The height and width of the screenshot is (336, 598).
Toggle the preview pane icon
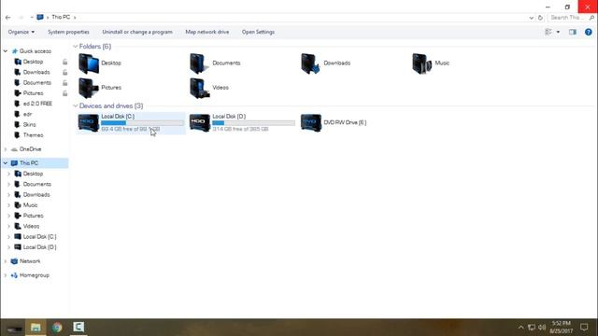(x=573, y=32)
